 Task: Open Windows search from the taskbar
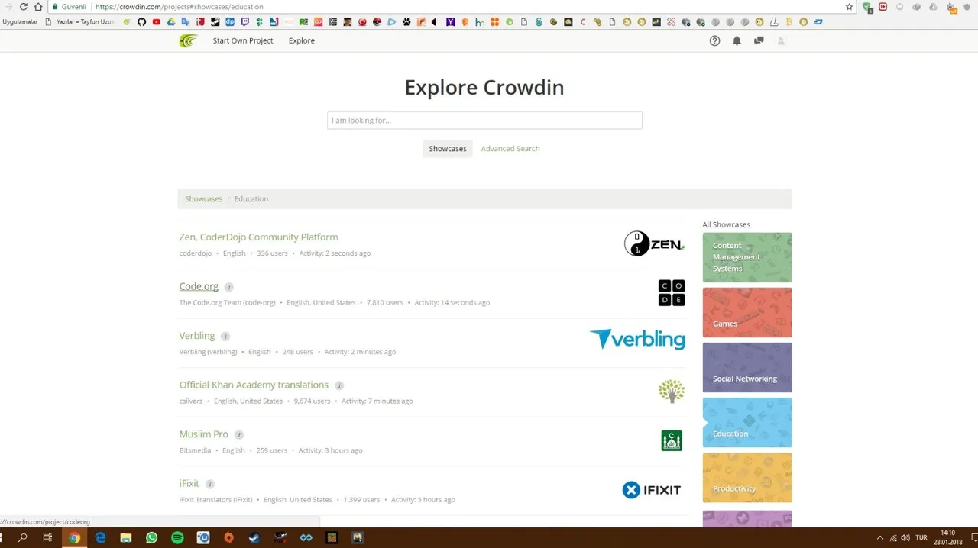tap(23, 538)
